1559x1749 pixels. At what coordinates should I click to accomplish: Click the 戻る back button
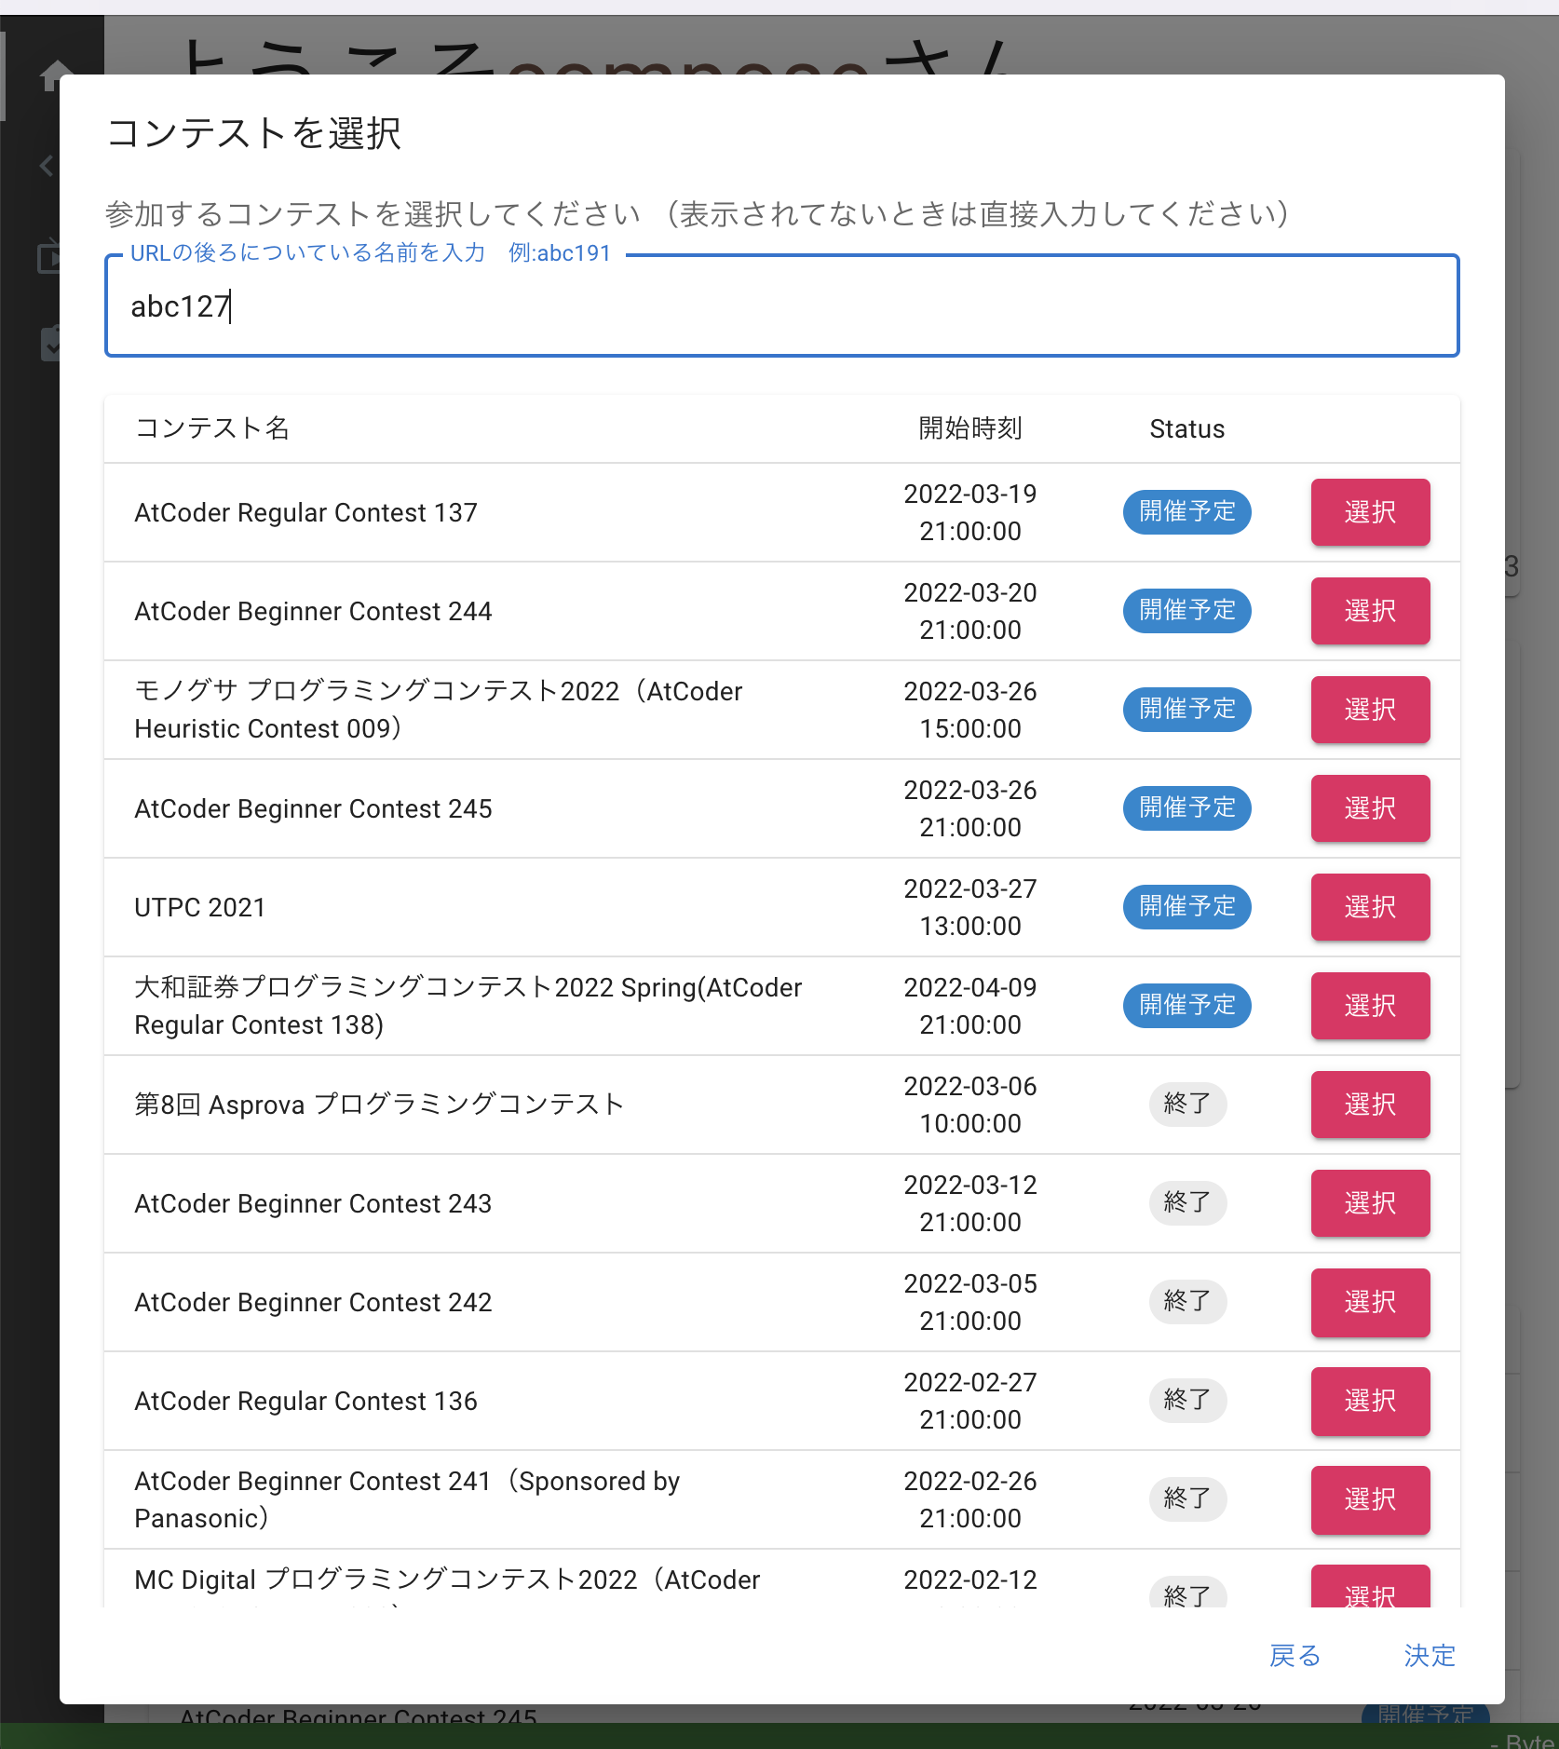coord(1295,1655)
